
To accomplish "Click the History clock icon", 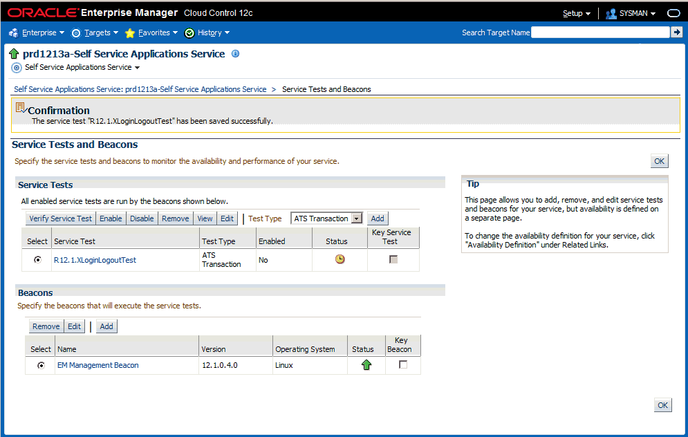I will point(189,33).
